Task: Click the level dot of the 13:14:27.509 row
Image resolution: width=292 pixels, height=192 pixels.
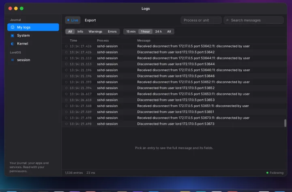Action: click(x=66, y=112)
